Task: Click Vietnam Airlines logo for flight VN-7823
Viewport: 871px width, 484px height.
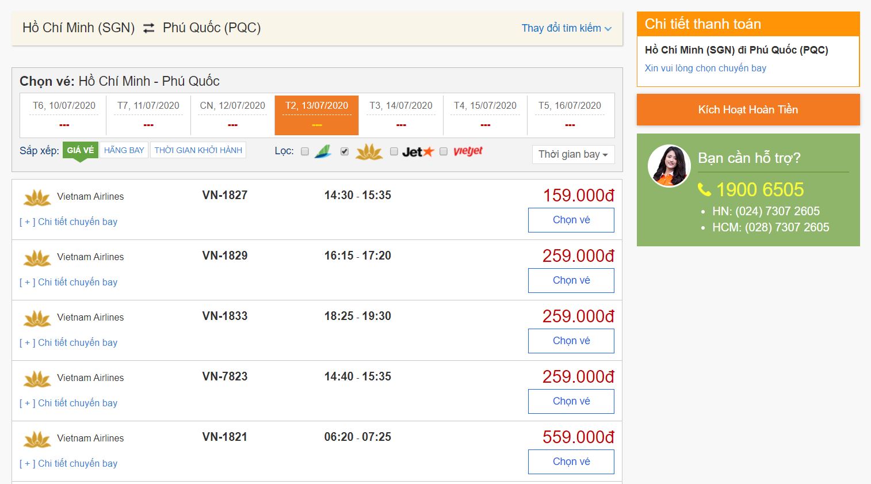Action: click(x=37, y=379)
